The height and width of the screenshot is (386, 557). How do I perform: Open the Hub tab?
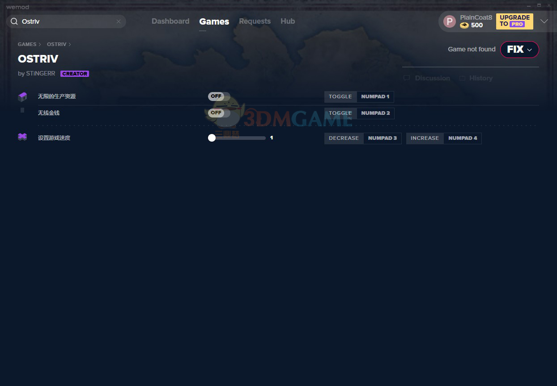pyautogui.click(x=288, y=21)
